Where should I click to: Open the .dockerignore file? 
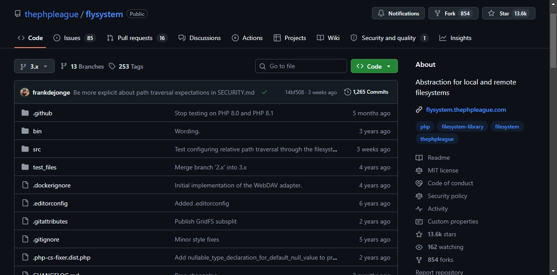point(52,185)
